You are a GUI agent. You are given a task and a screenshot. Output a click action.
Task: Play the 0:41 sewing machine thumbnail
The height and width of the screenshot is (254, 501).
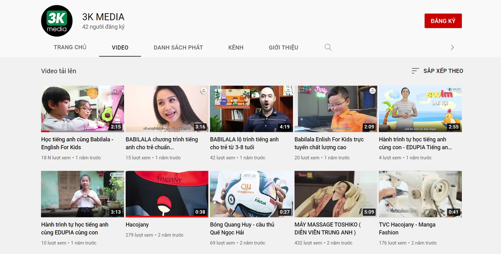click(x=420, y=194)
